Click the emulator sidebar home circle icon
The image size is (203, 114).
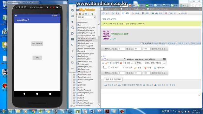coord(72,57)
